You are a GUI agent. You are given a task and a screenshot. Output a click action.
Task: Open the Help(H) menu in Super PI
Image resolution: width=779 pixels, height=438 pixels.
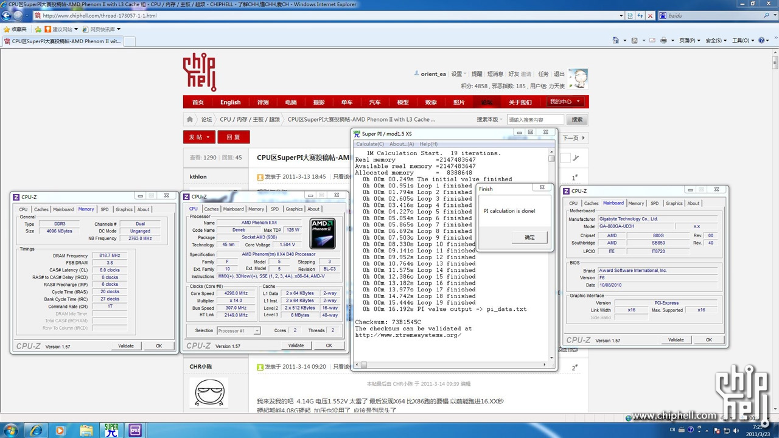428,144
